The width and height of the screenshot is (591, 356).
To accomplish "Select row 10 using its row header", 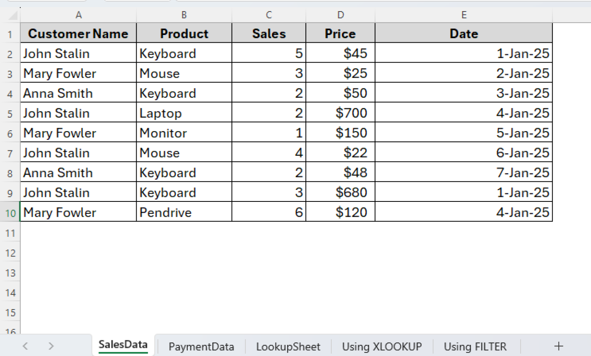I will coord(10,213).
